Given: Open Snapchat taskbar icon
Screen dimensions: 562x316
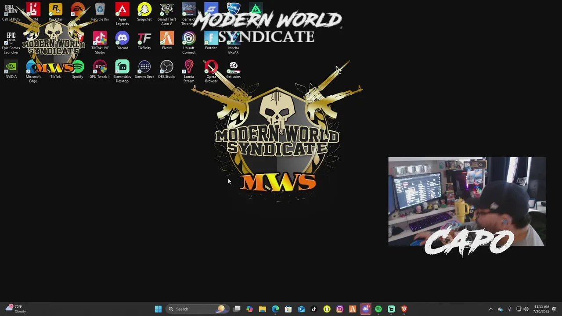Looking at the screenshot, I should tap(327, 309).
